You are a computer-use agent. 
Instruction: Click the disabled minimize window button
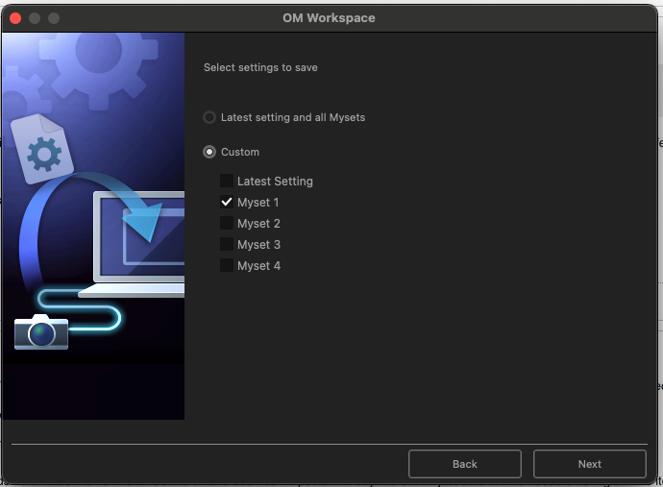pos(35,18)
